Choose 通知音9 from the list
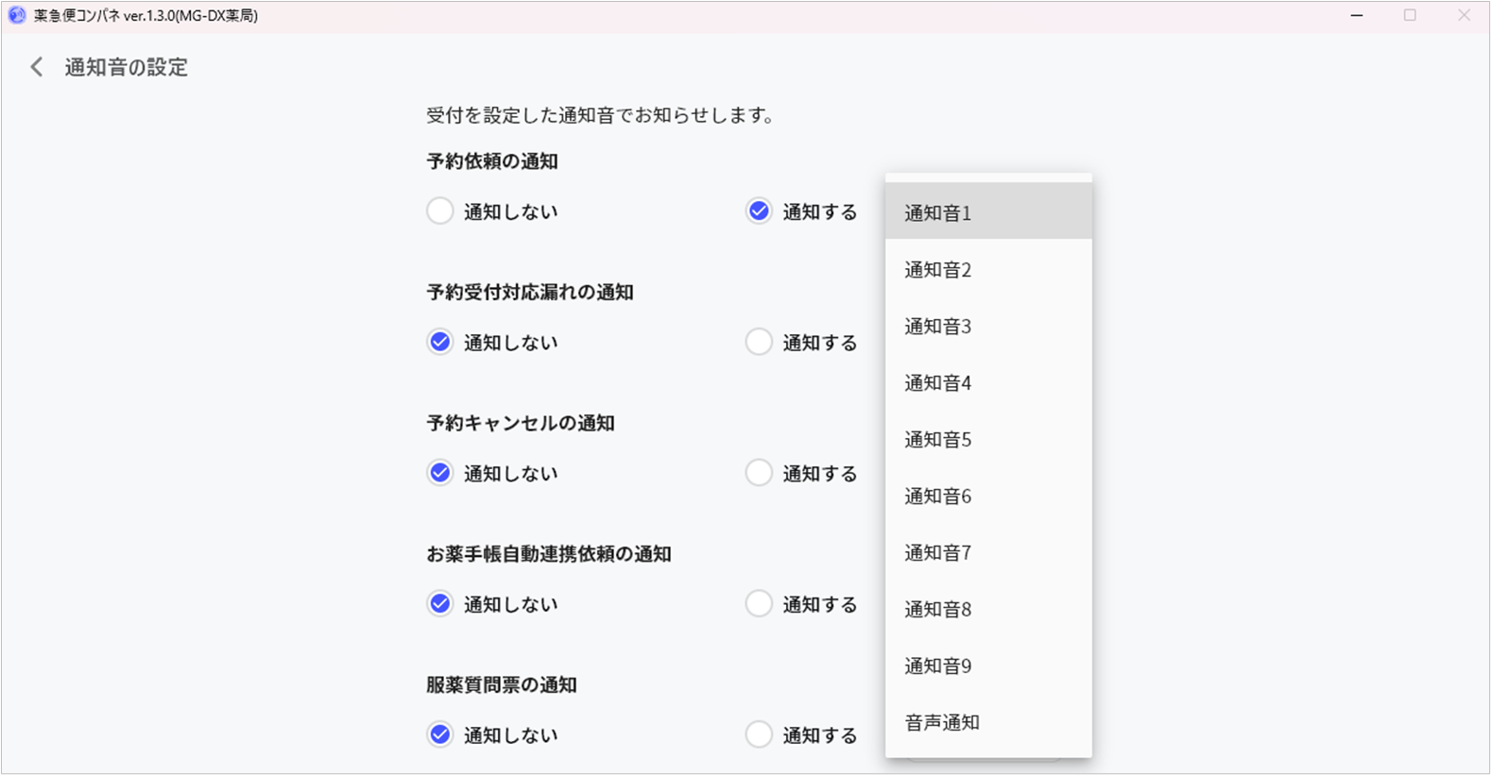 [x=987, y=666]
